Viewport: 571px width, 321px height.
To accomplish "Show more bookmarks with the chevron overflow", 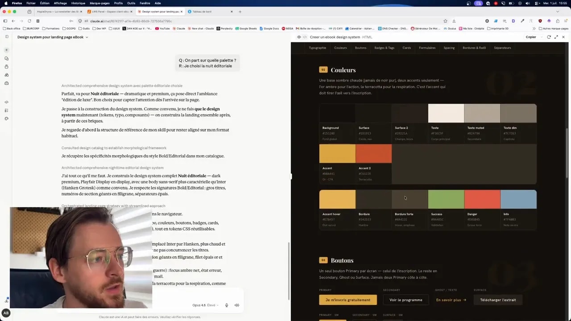I will (x=534, y=29).
